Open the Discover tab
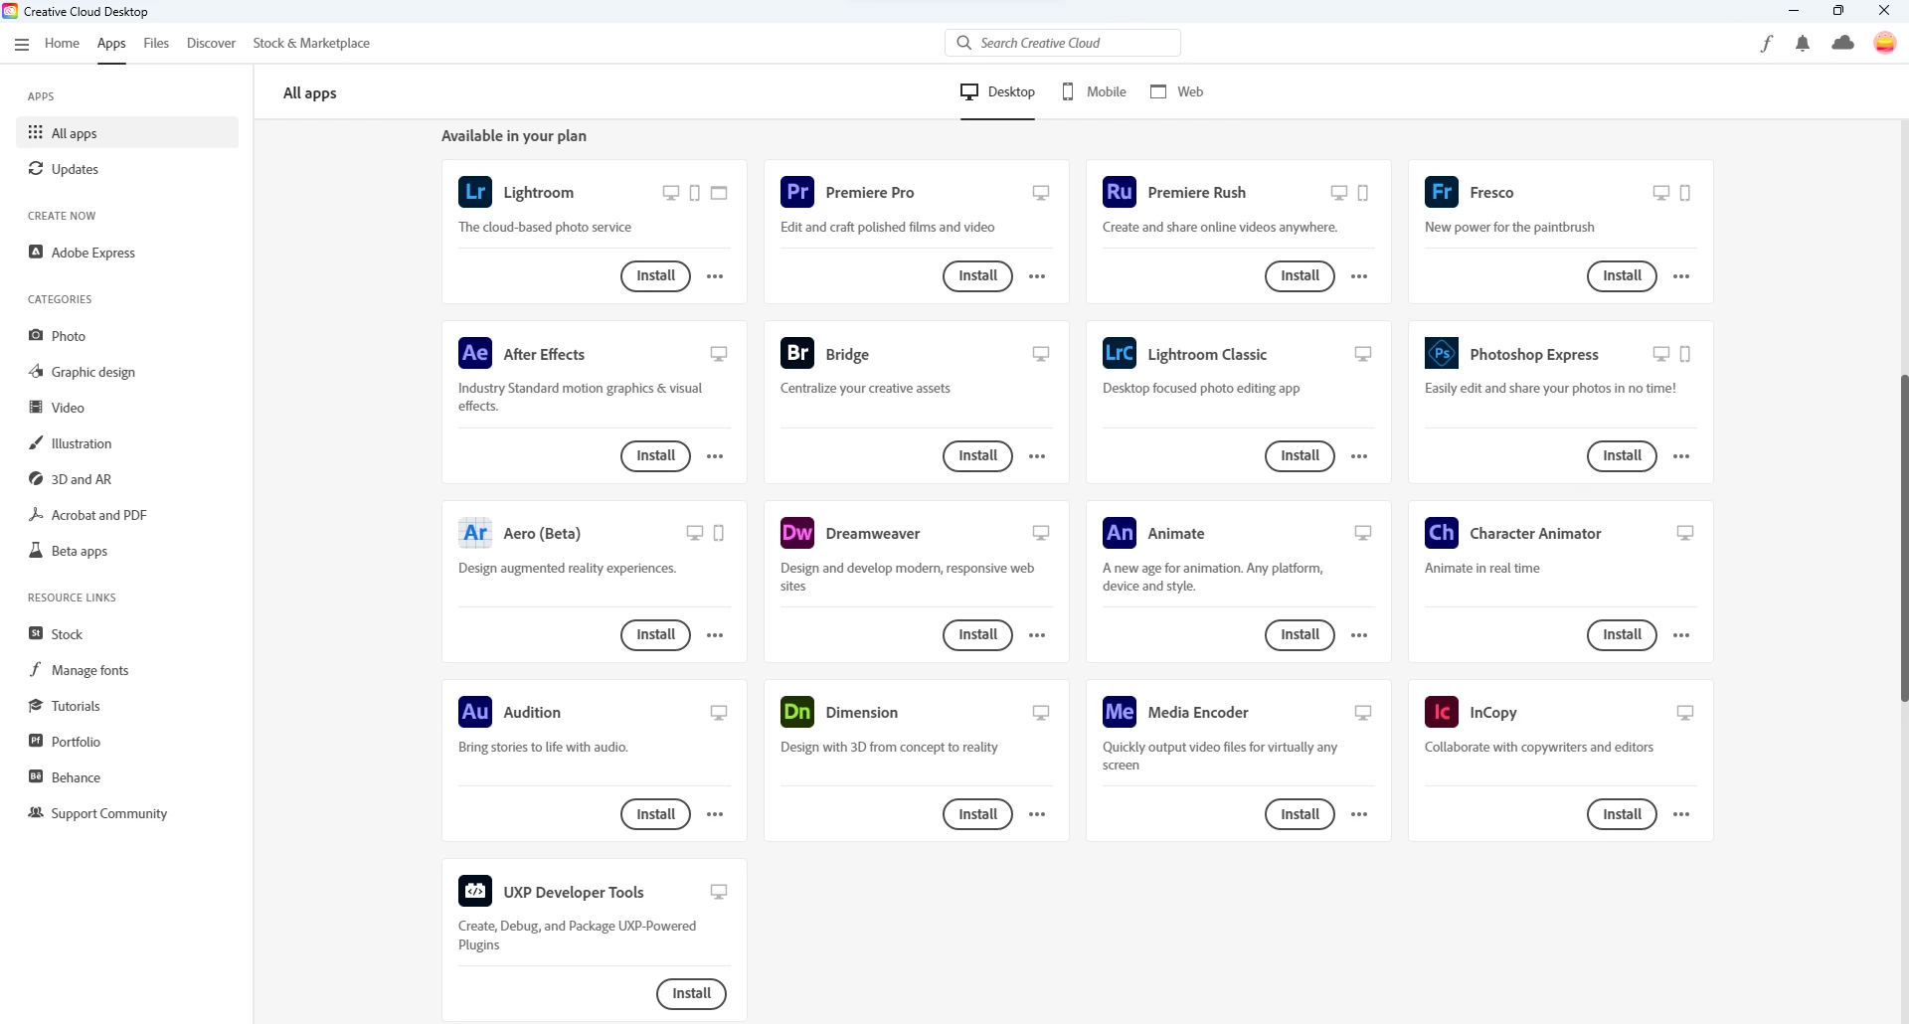This screenshot has height=1024, width=1909. 211,43
